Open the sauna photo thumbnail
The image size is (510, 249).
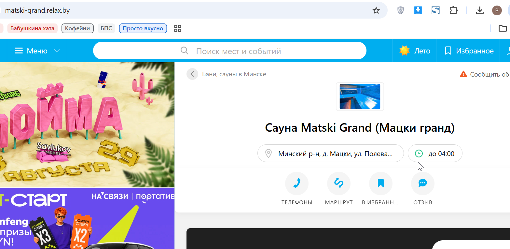[360, 96]
